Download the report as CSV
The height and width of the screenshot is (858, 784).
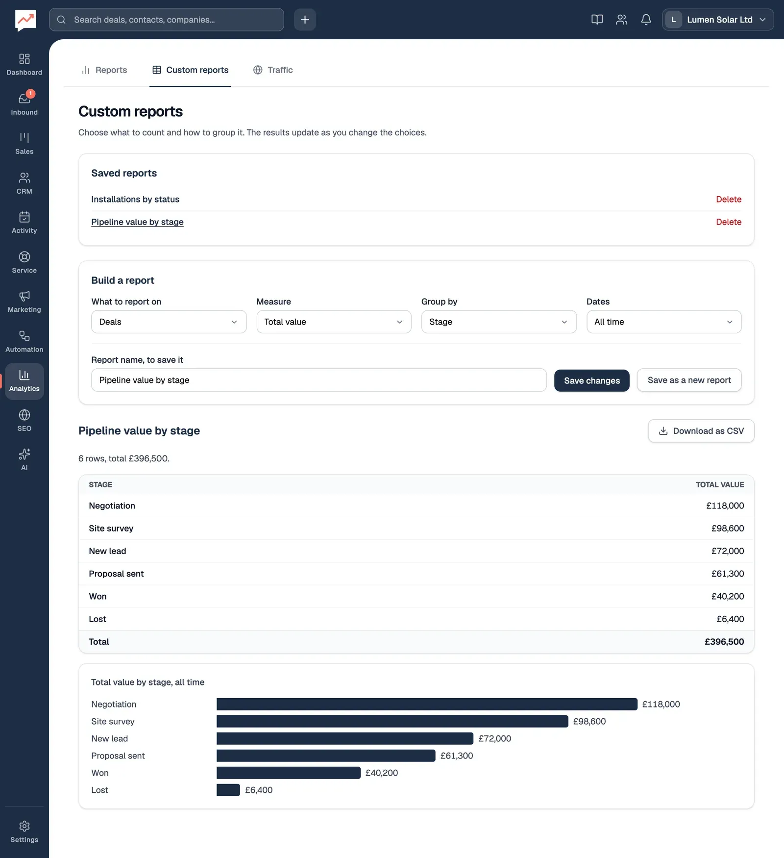click(701, 431)
